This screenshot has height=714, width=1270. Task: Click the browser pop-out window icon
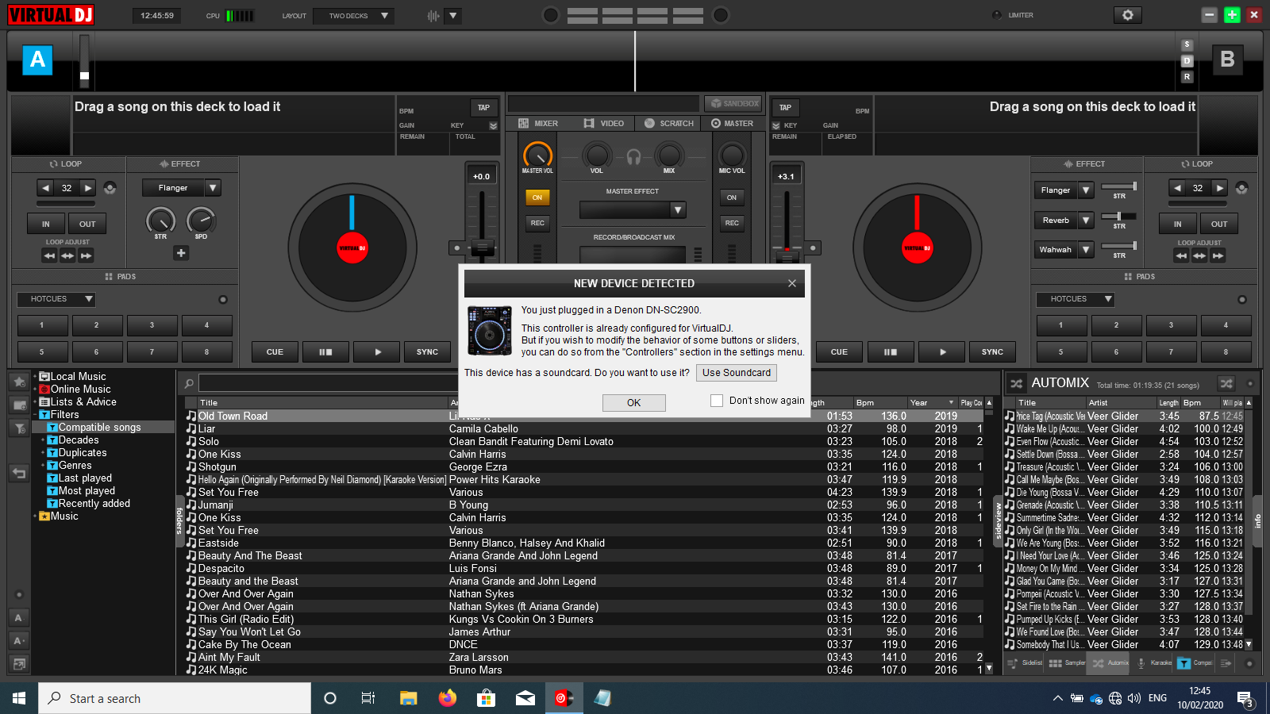coord(20,663)
